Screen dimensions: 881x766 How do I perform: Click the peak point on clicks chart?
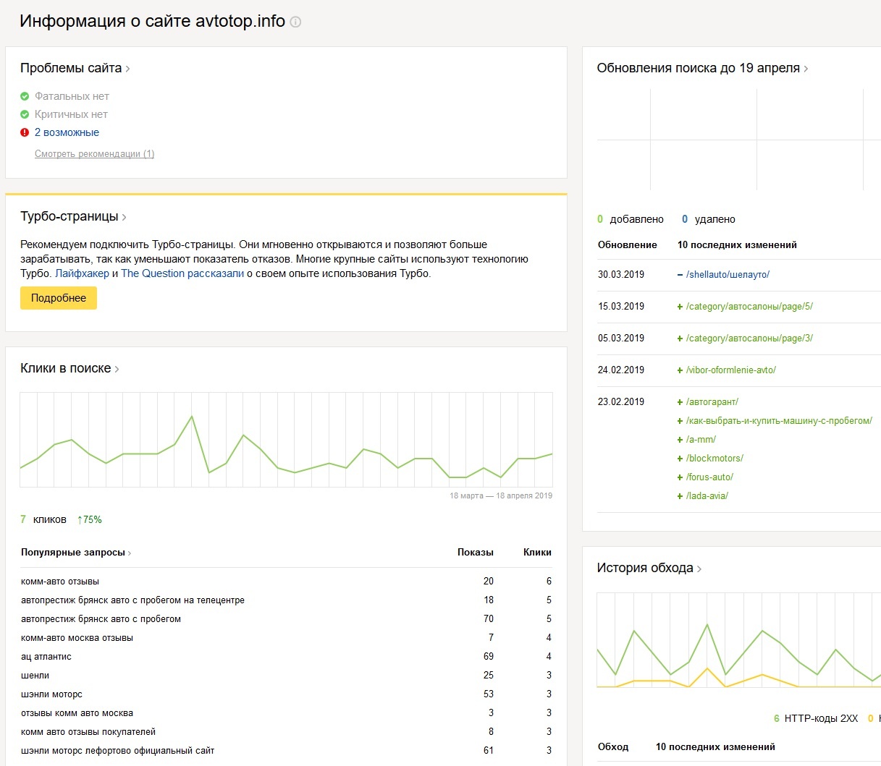click(192, 416)
